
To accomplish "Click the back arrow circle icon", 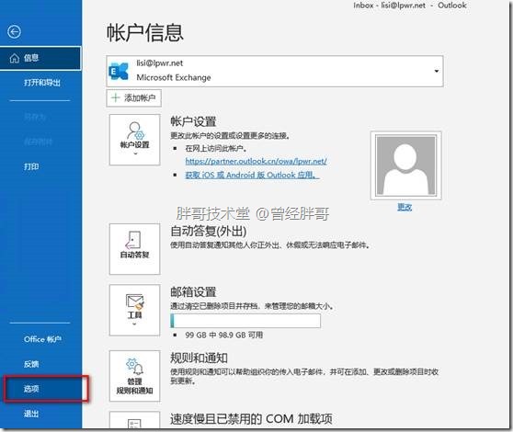I will pyautogui.click(x=14, y=32).
